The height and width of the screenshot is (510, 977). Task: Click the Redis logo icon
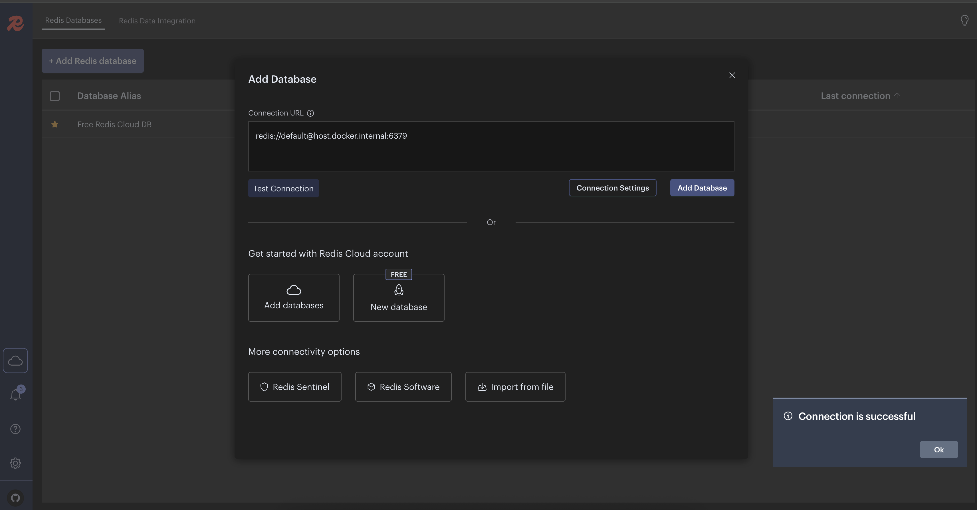click(15, 23)
